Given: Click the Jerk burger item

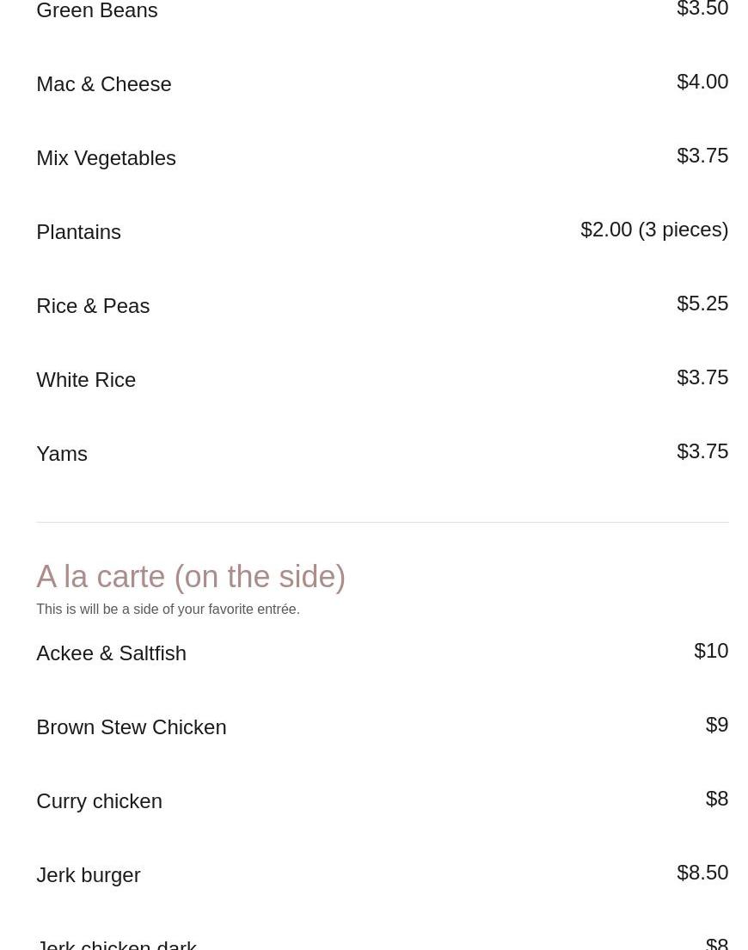Looking at the screenshot, I should (88, 875).
